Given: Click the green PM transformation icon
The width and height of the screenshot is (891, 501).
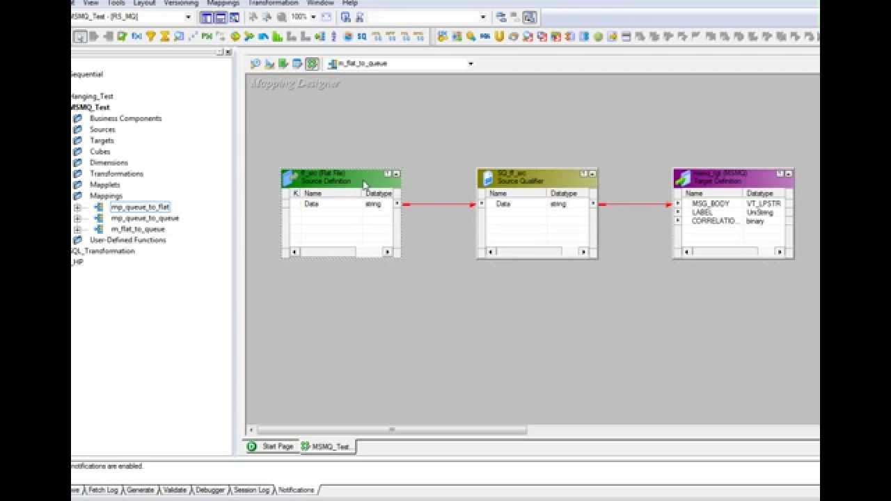Looking at the screenshot, I should [x=206, y=36].
